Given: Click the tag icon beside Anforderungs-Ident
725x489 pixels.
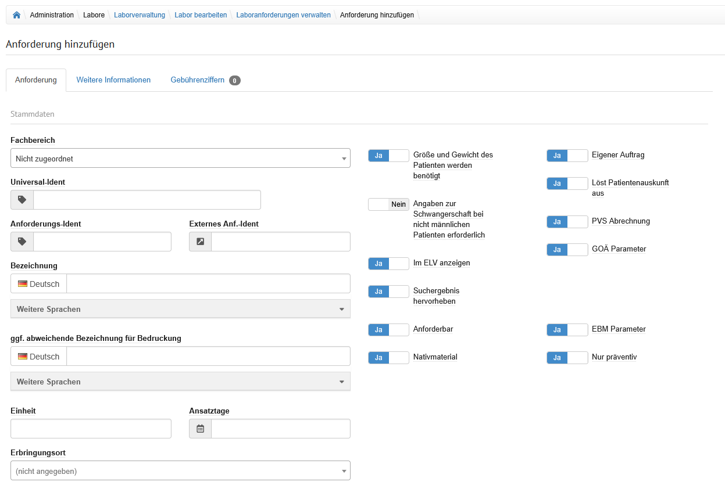Looking at the screenshot, I should (22, 242).
